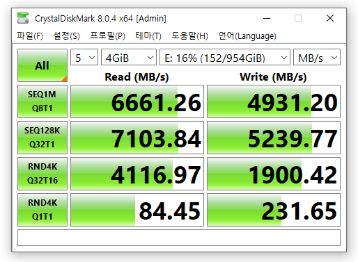Open the 파일(F) menu
This screenshot has height=262, width=358.
(30, 36)
